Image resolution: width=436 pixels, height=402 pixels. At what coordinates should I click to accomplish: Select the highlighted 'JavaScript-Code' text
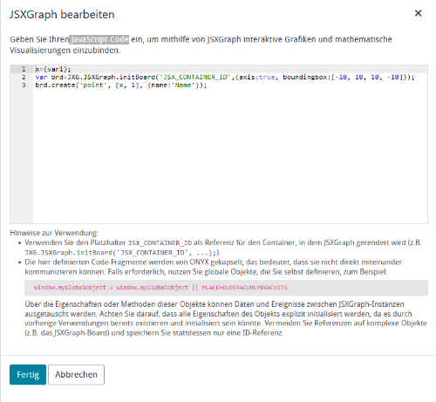(99, 39)
